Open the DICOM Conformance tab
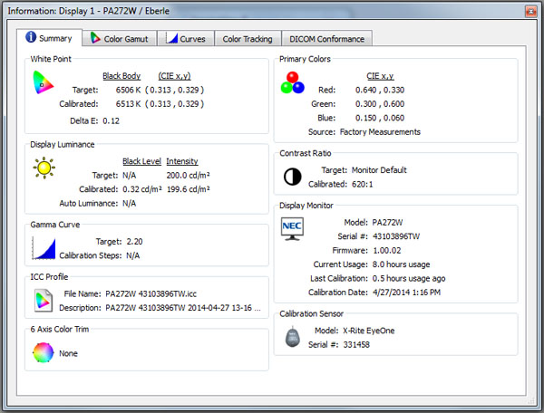The width and height of the screenshot is (544, 413). (x=326, y=39)
